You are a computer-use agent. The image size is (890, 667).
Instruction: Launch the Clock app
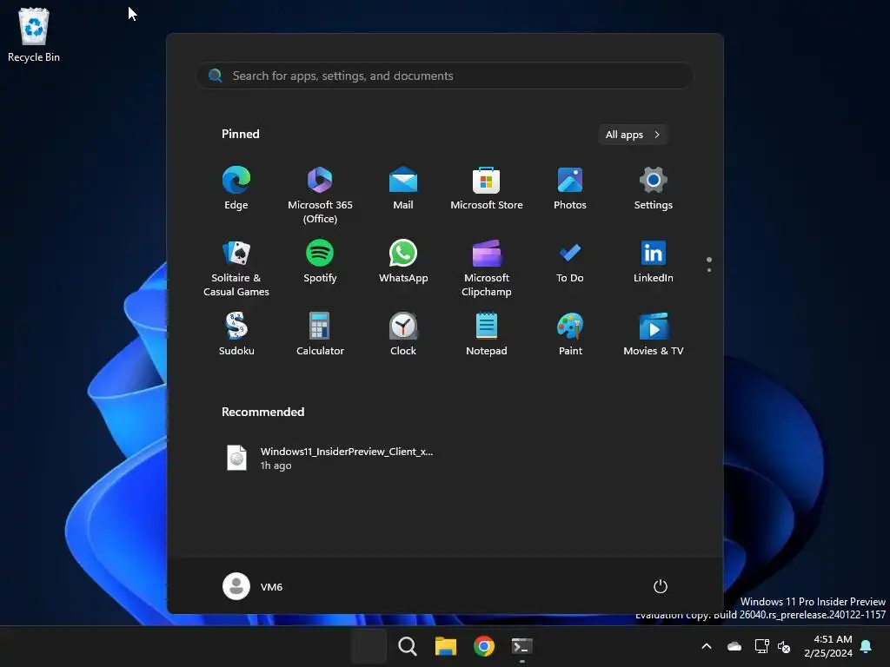(403, 334)
